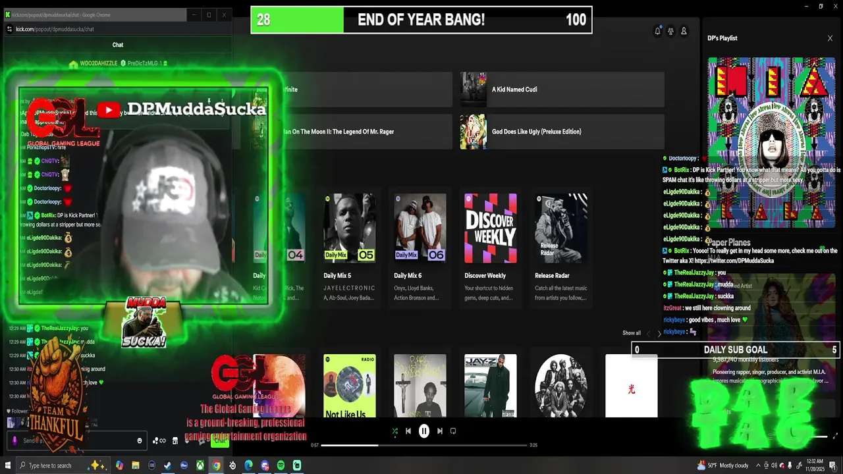Open God Does Like Ugly album
843x474 pixels.
(x=562, y=132)
